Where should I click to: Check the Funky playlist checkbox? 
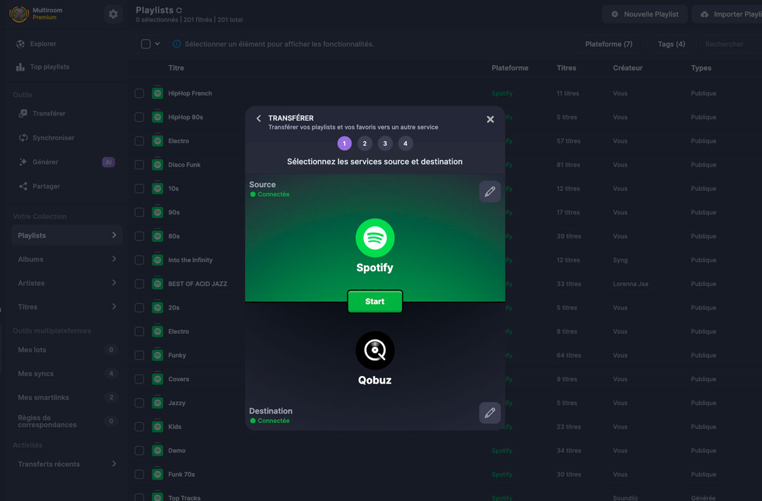coord(139,355)
